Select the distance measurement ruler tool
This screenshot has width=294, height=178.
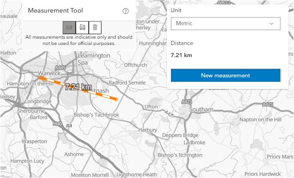point(69,27)
